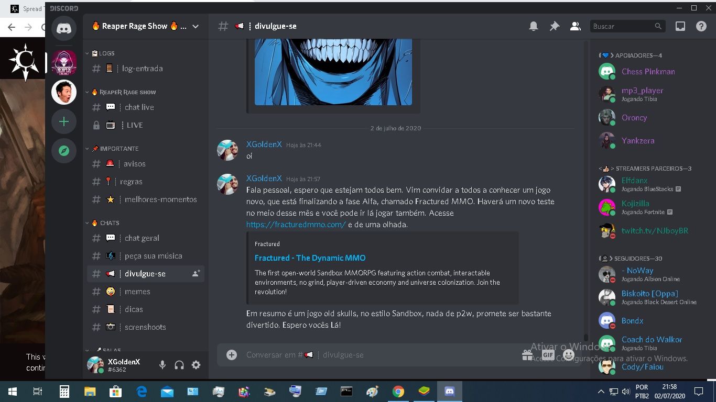Deafen audio with headphones icon
The width and height of the screenshot is (716, 402).
click(179, 365)
